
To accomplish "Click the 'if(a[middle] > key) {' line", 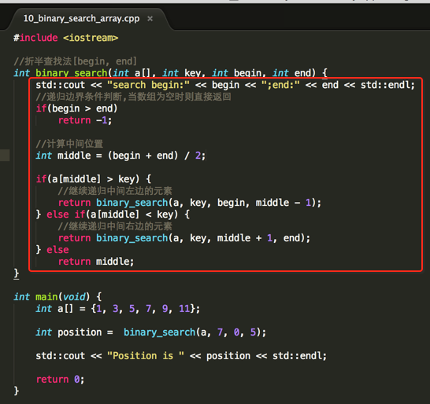I will coord(94,179).
